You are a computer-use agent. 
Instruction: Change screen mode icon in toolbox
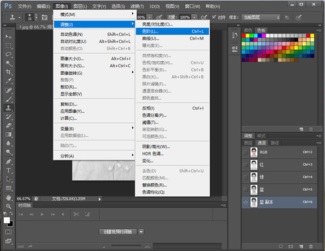point(9,241)
